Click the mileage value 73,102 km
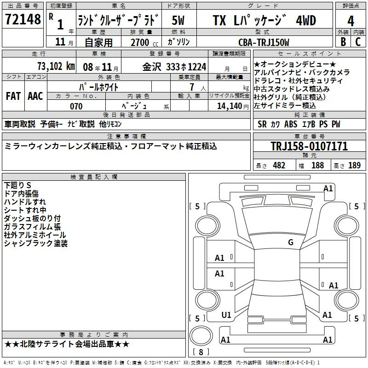 pyautogui.click(x=56, y=66)
